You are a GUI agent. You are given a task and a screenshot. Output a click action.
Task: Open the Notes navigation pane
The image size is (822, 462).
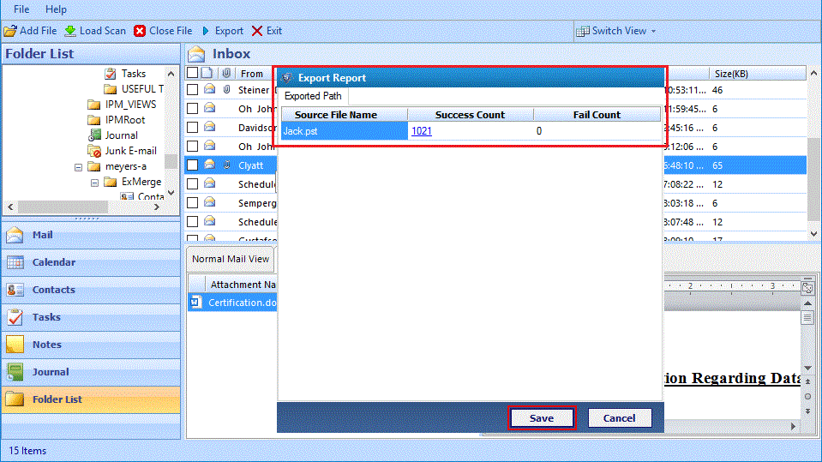coord(46,345)
